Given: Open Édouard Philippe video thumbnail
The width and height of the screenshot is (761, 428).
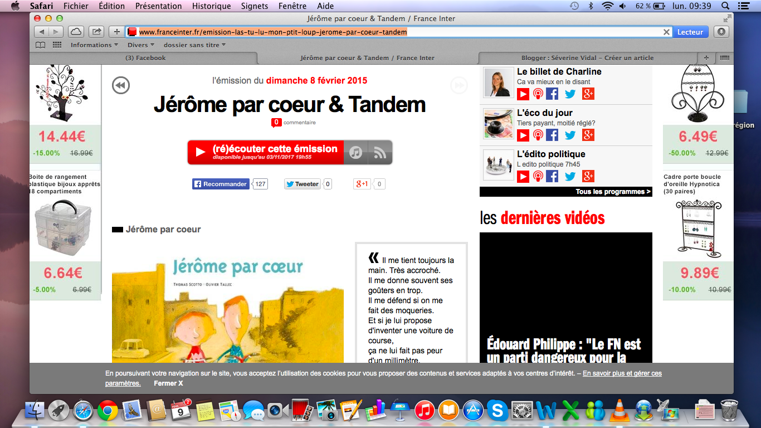Looking at the screenshot, I should coord(565,298).
